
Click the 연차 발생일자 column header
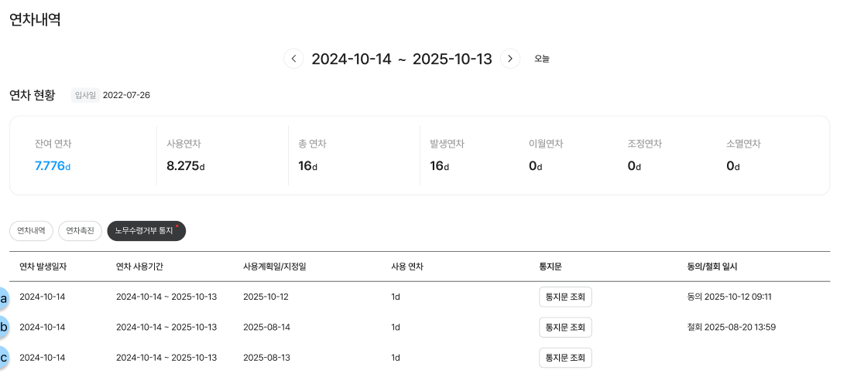[43, 267]
